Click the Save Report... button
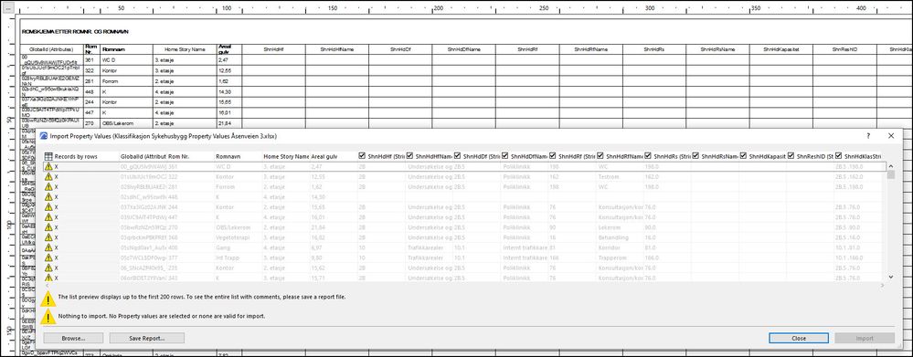Image resolution: width=913 pixels, height=357 pixels. pyautogui.click(x=147, y=338)
